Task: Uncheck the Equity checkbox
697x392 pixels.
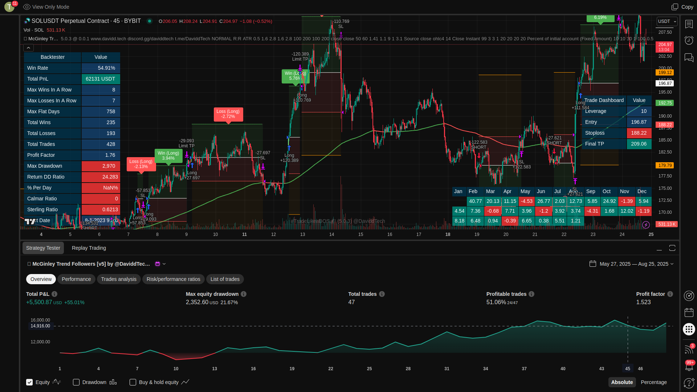Action: [x=29, y=382]
